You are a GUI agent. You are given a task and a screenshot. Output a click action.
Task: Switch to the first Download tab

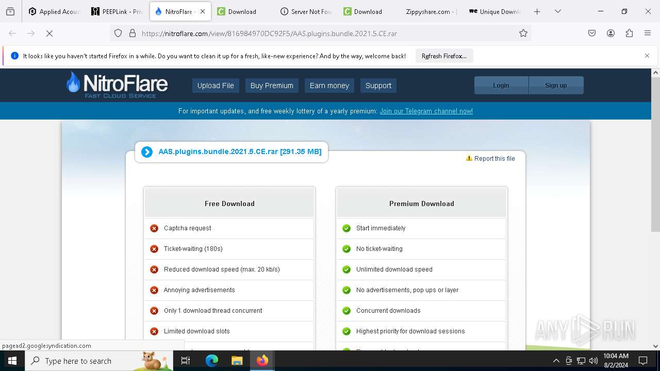click(242, 11)
